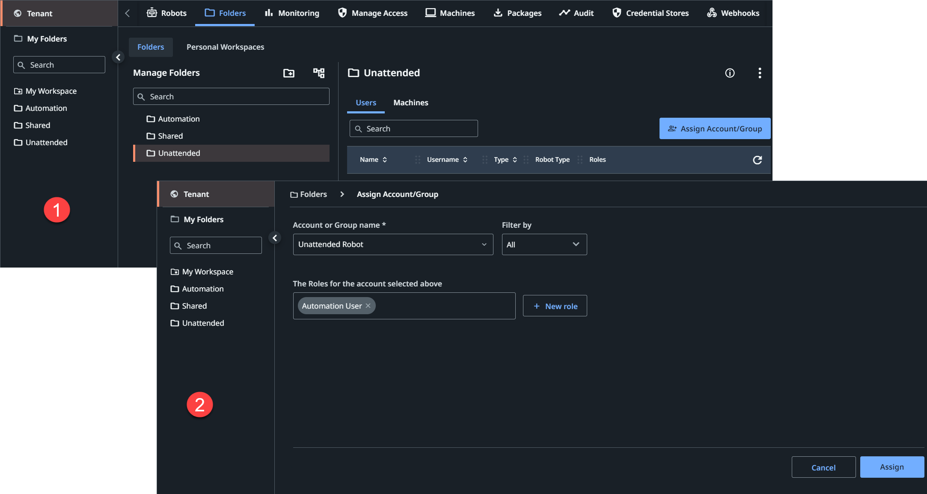Click sidebar Search field in window 1
Image resolution: width=927 pixels, height=494 pixels.
(x=59, y=65)
